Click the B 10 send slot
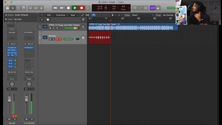222x125 pixels. pyautogui.click(x=11, y=60)
